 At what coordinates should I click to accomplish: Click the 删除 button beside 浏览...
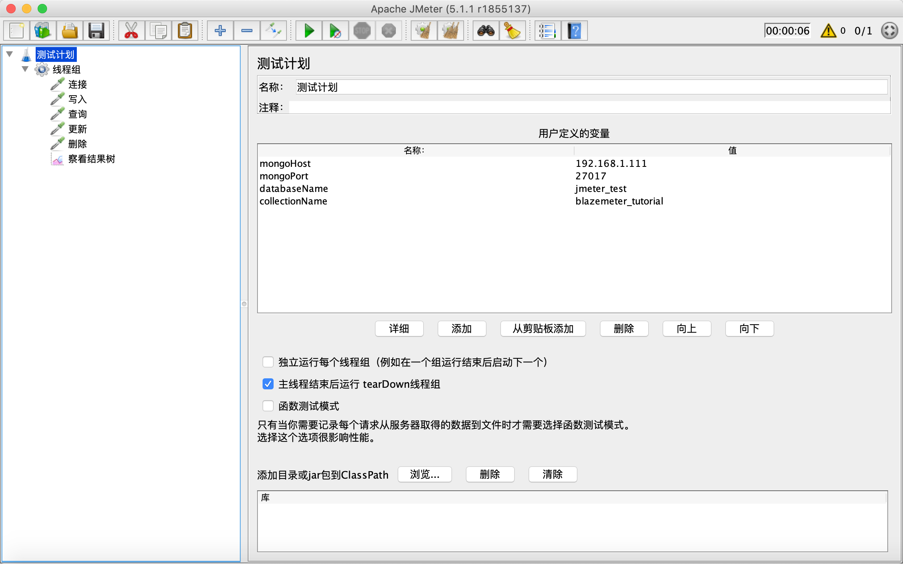(x=490, y=474)
